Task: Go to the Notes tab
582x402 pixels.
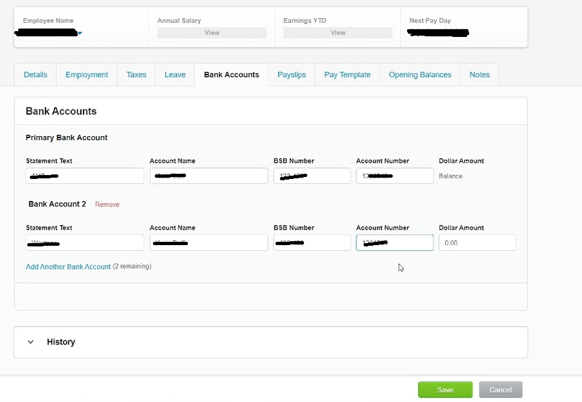Action: point(479,75)
